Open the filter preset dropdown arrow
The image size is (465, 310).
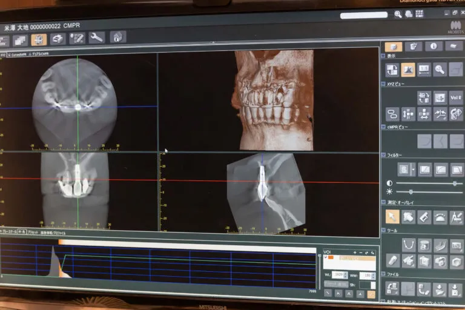tap(413, 170)
